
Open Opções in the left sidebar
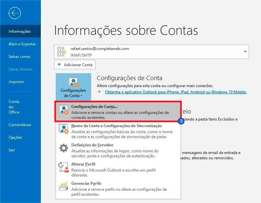[15, 137]
